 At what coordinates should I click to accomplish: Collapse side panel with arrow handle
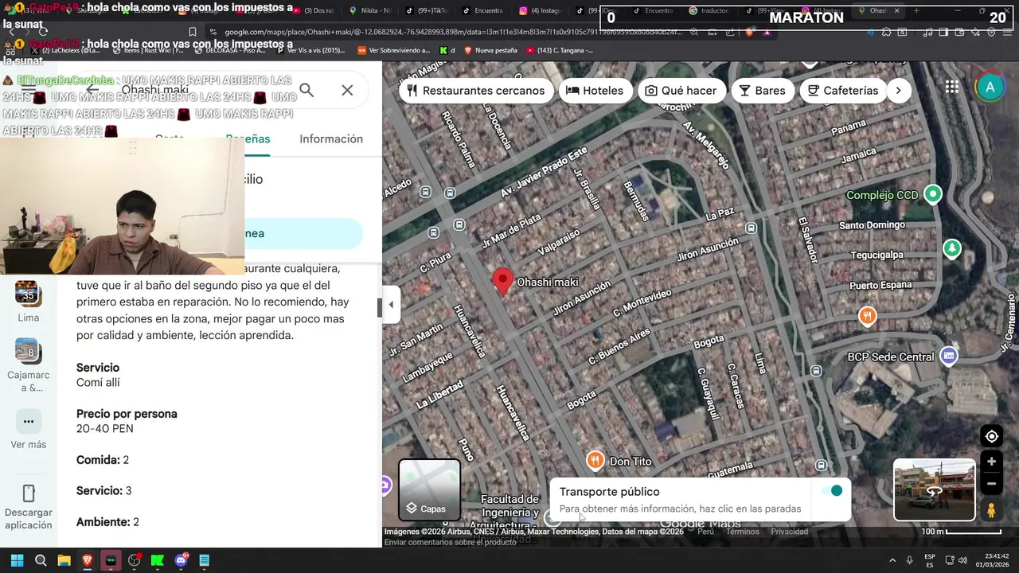pos(391,305)
